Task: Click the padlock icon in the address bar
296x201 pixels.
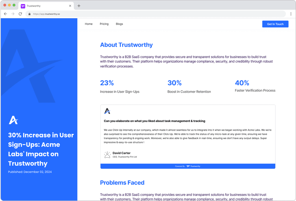Action: pos(29,14)
